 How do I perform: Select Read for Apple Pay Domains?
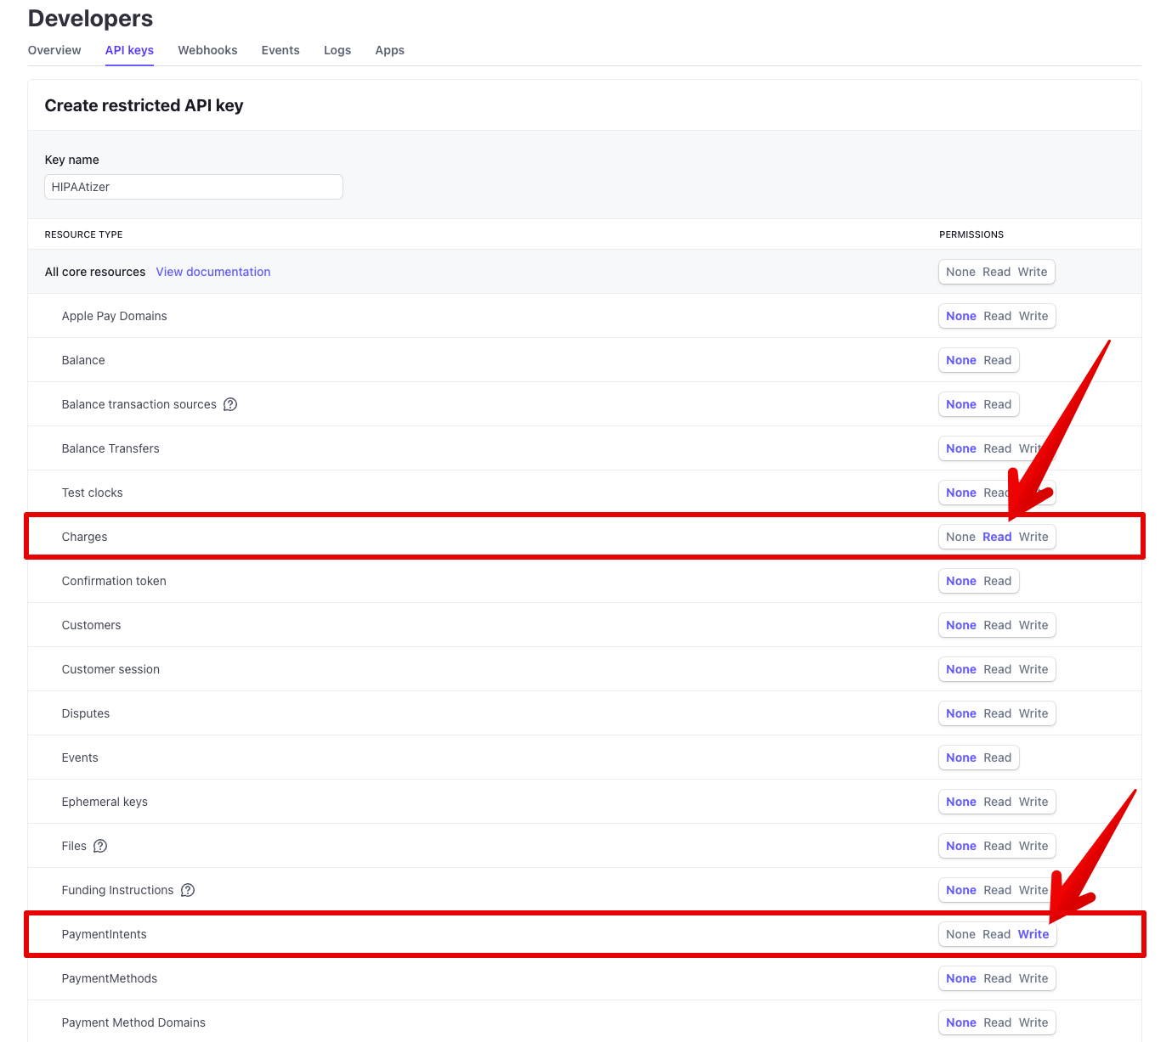pyautogui.click(x=997, y=316)
